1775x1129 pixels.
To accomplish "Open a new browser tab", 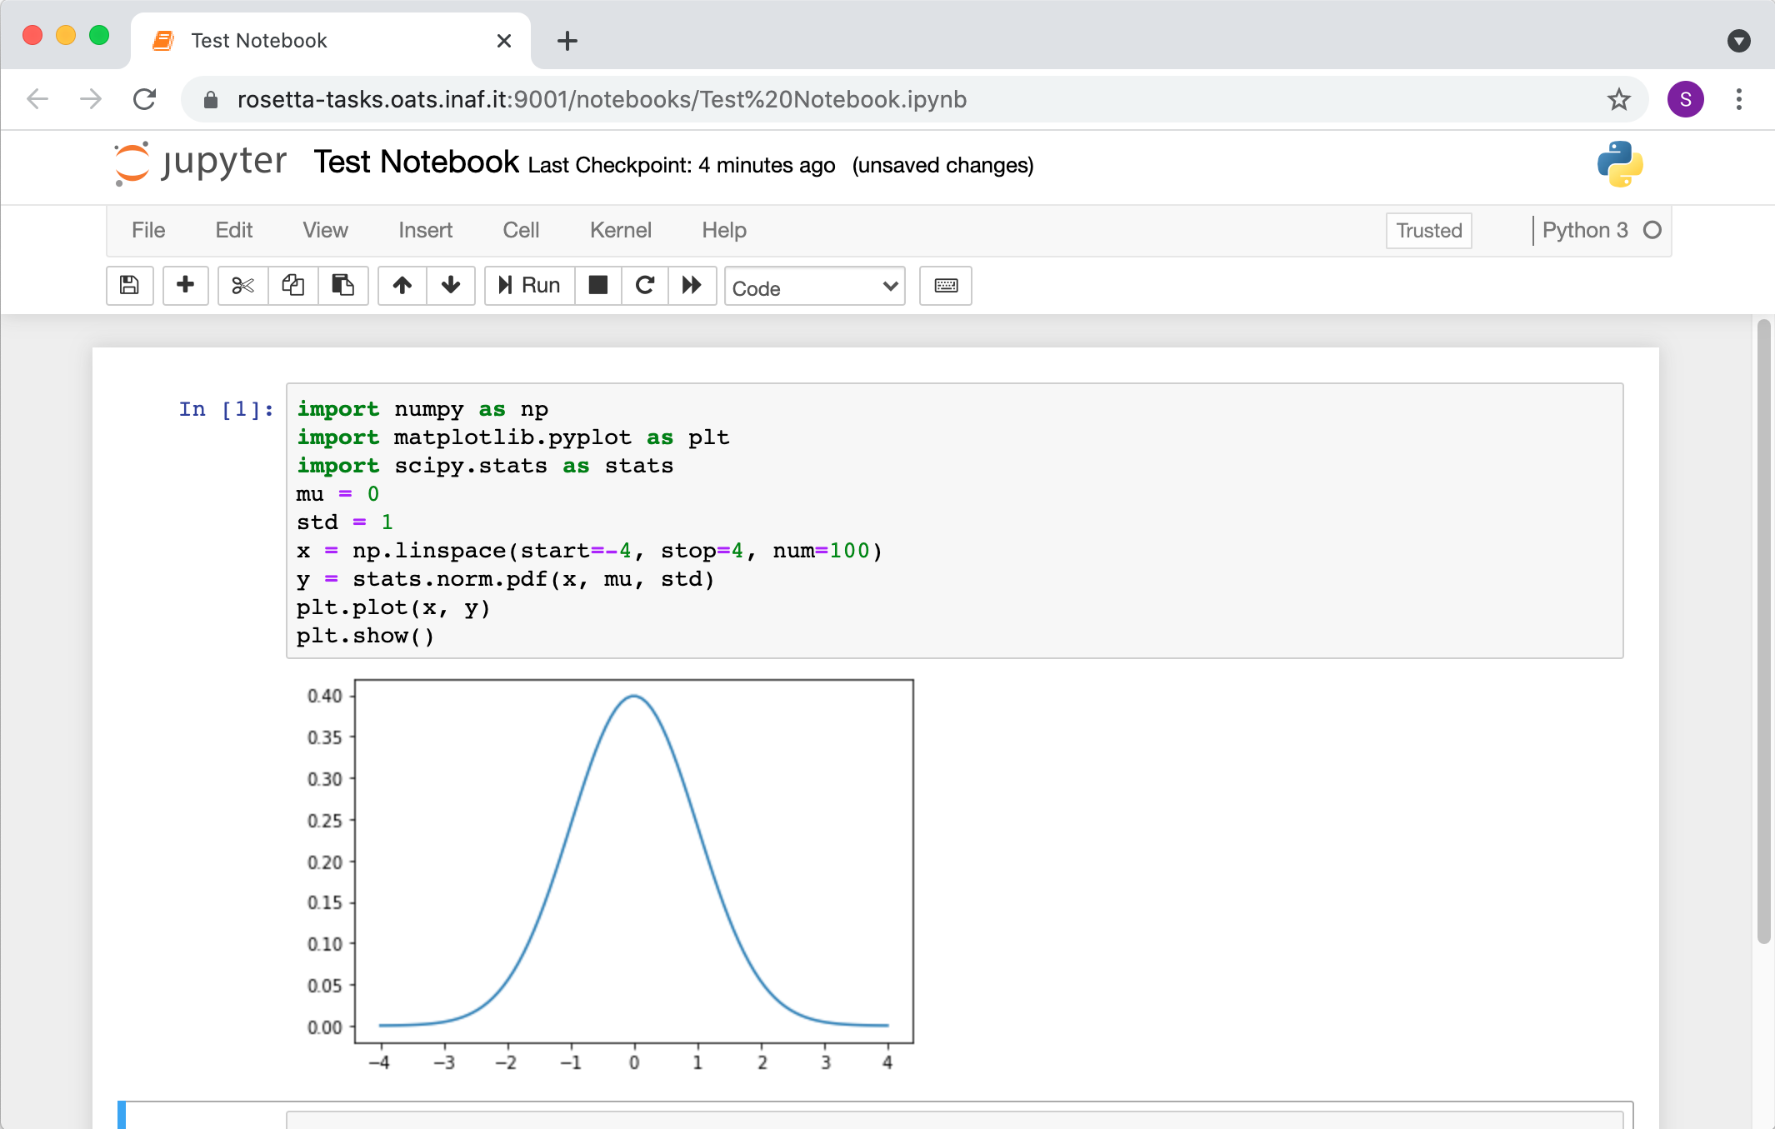I will tap(567, 41).
